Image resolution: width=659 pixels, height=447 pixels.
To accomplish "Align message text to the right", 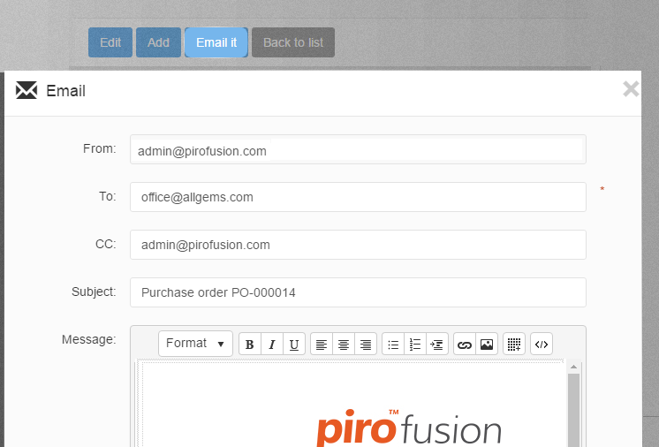I will coord(366,344).
